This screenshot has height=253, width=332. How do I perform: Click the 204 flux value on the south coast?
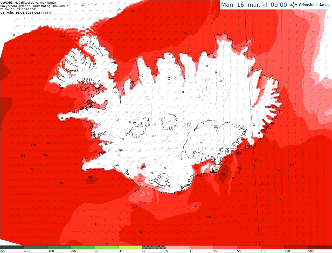(x=200, y=176)
